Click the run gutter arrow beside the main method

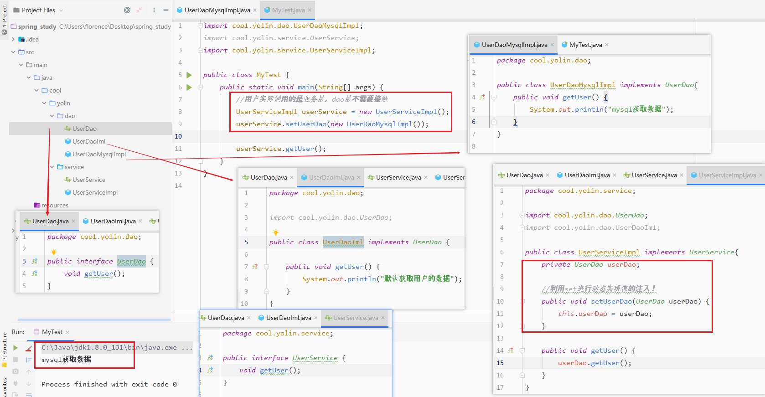(x=189, y=87)
